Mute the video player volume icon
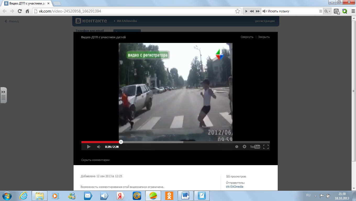 [99, 147]
